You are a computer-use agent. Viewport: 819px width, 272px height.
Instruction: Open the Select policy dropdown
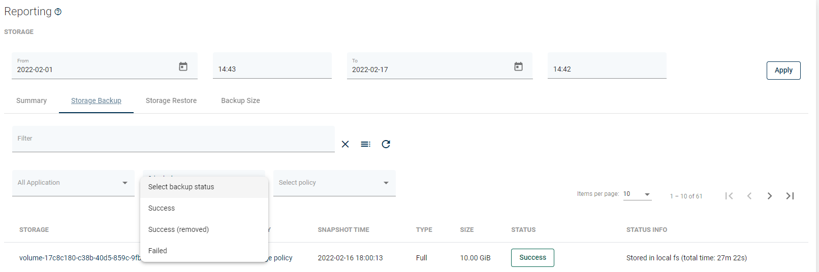pyautogui.click(x=334, y=183)
